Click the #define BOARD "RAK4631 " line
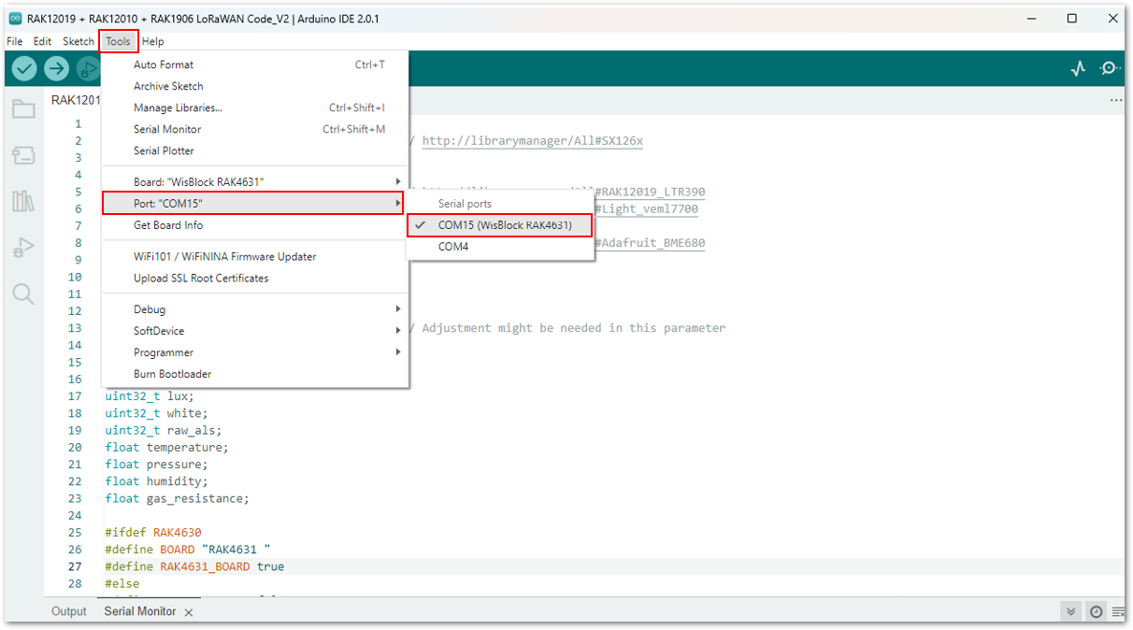The height and width of the screenshot is (630, 1133). point(188,550)
